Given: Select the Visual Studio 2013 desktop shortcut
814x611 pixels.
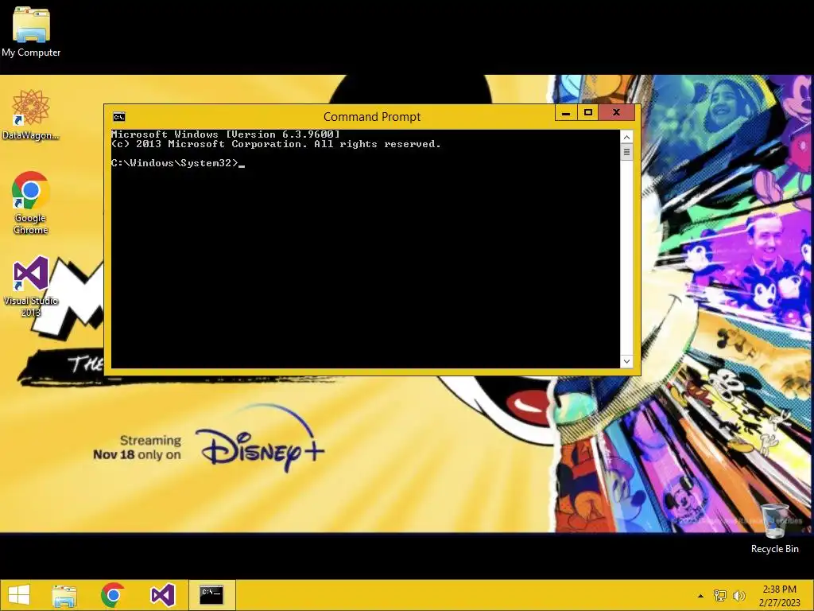Looking at the screenshot, I should pyautogui.click(x=31, y=286).
